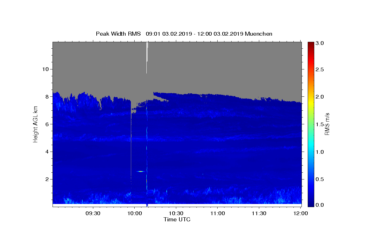Image resolution: width=373 pixels, height=248 pixels.
Task: Click the '11:00' time axis label
Action: [x=217, y=213]
